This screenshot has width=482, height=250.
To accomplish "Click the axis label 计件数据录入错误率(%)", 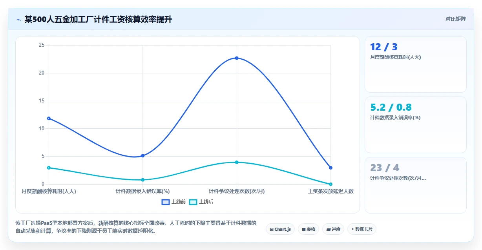I will coord(142,192).
